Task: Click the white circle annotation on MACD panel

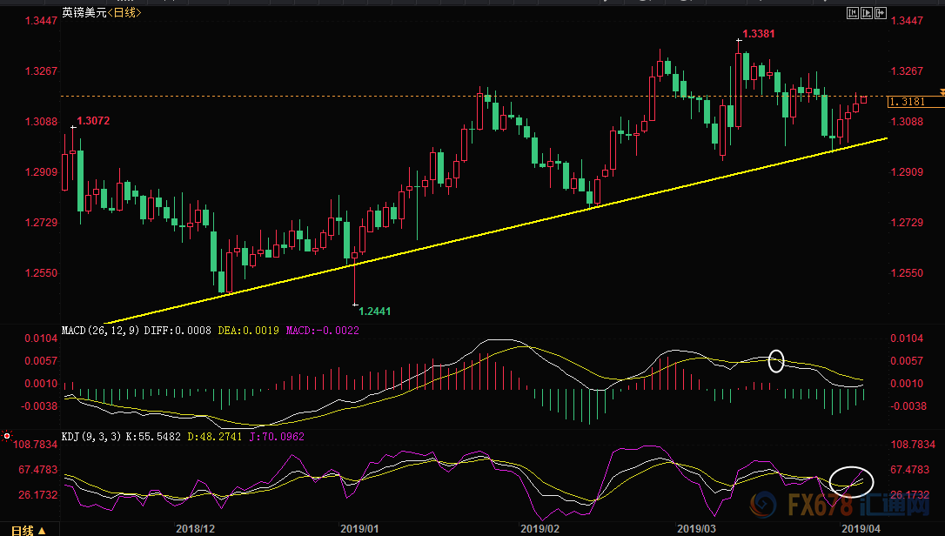Action: tap(777, 360)
